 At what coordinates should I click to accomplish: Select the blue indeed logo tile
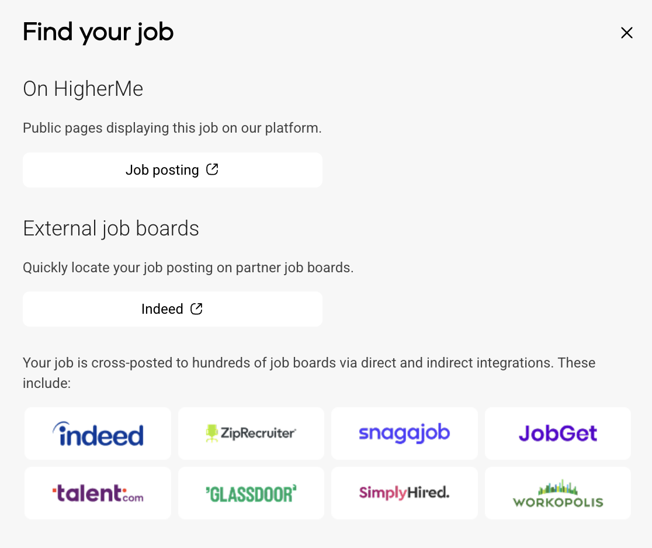coord(98,433)
